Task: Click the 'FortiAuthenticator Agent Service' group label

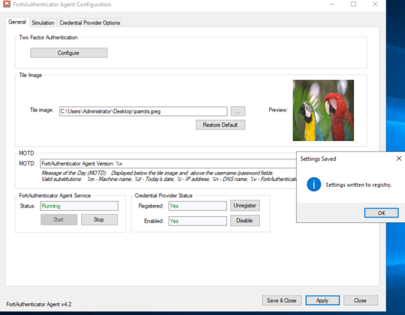Action: pyautogui.click(x=55, y=195)
